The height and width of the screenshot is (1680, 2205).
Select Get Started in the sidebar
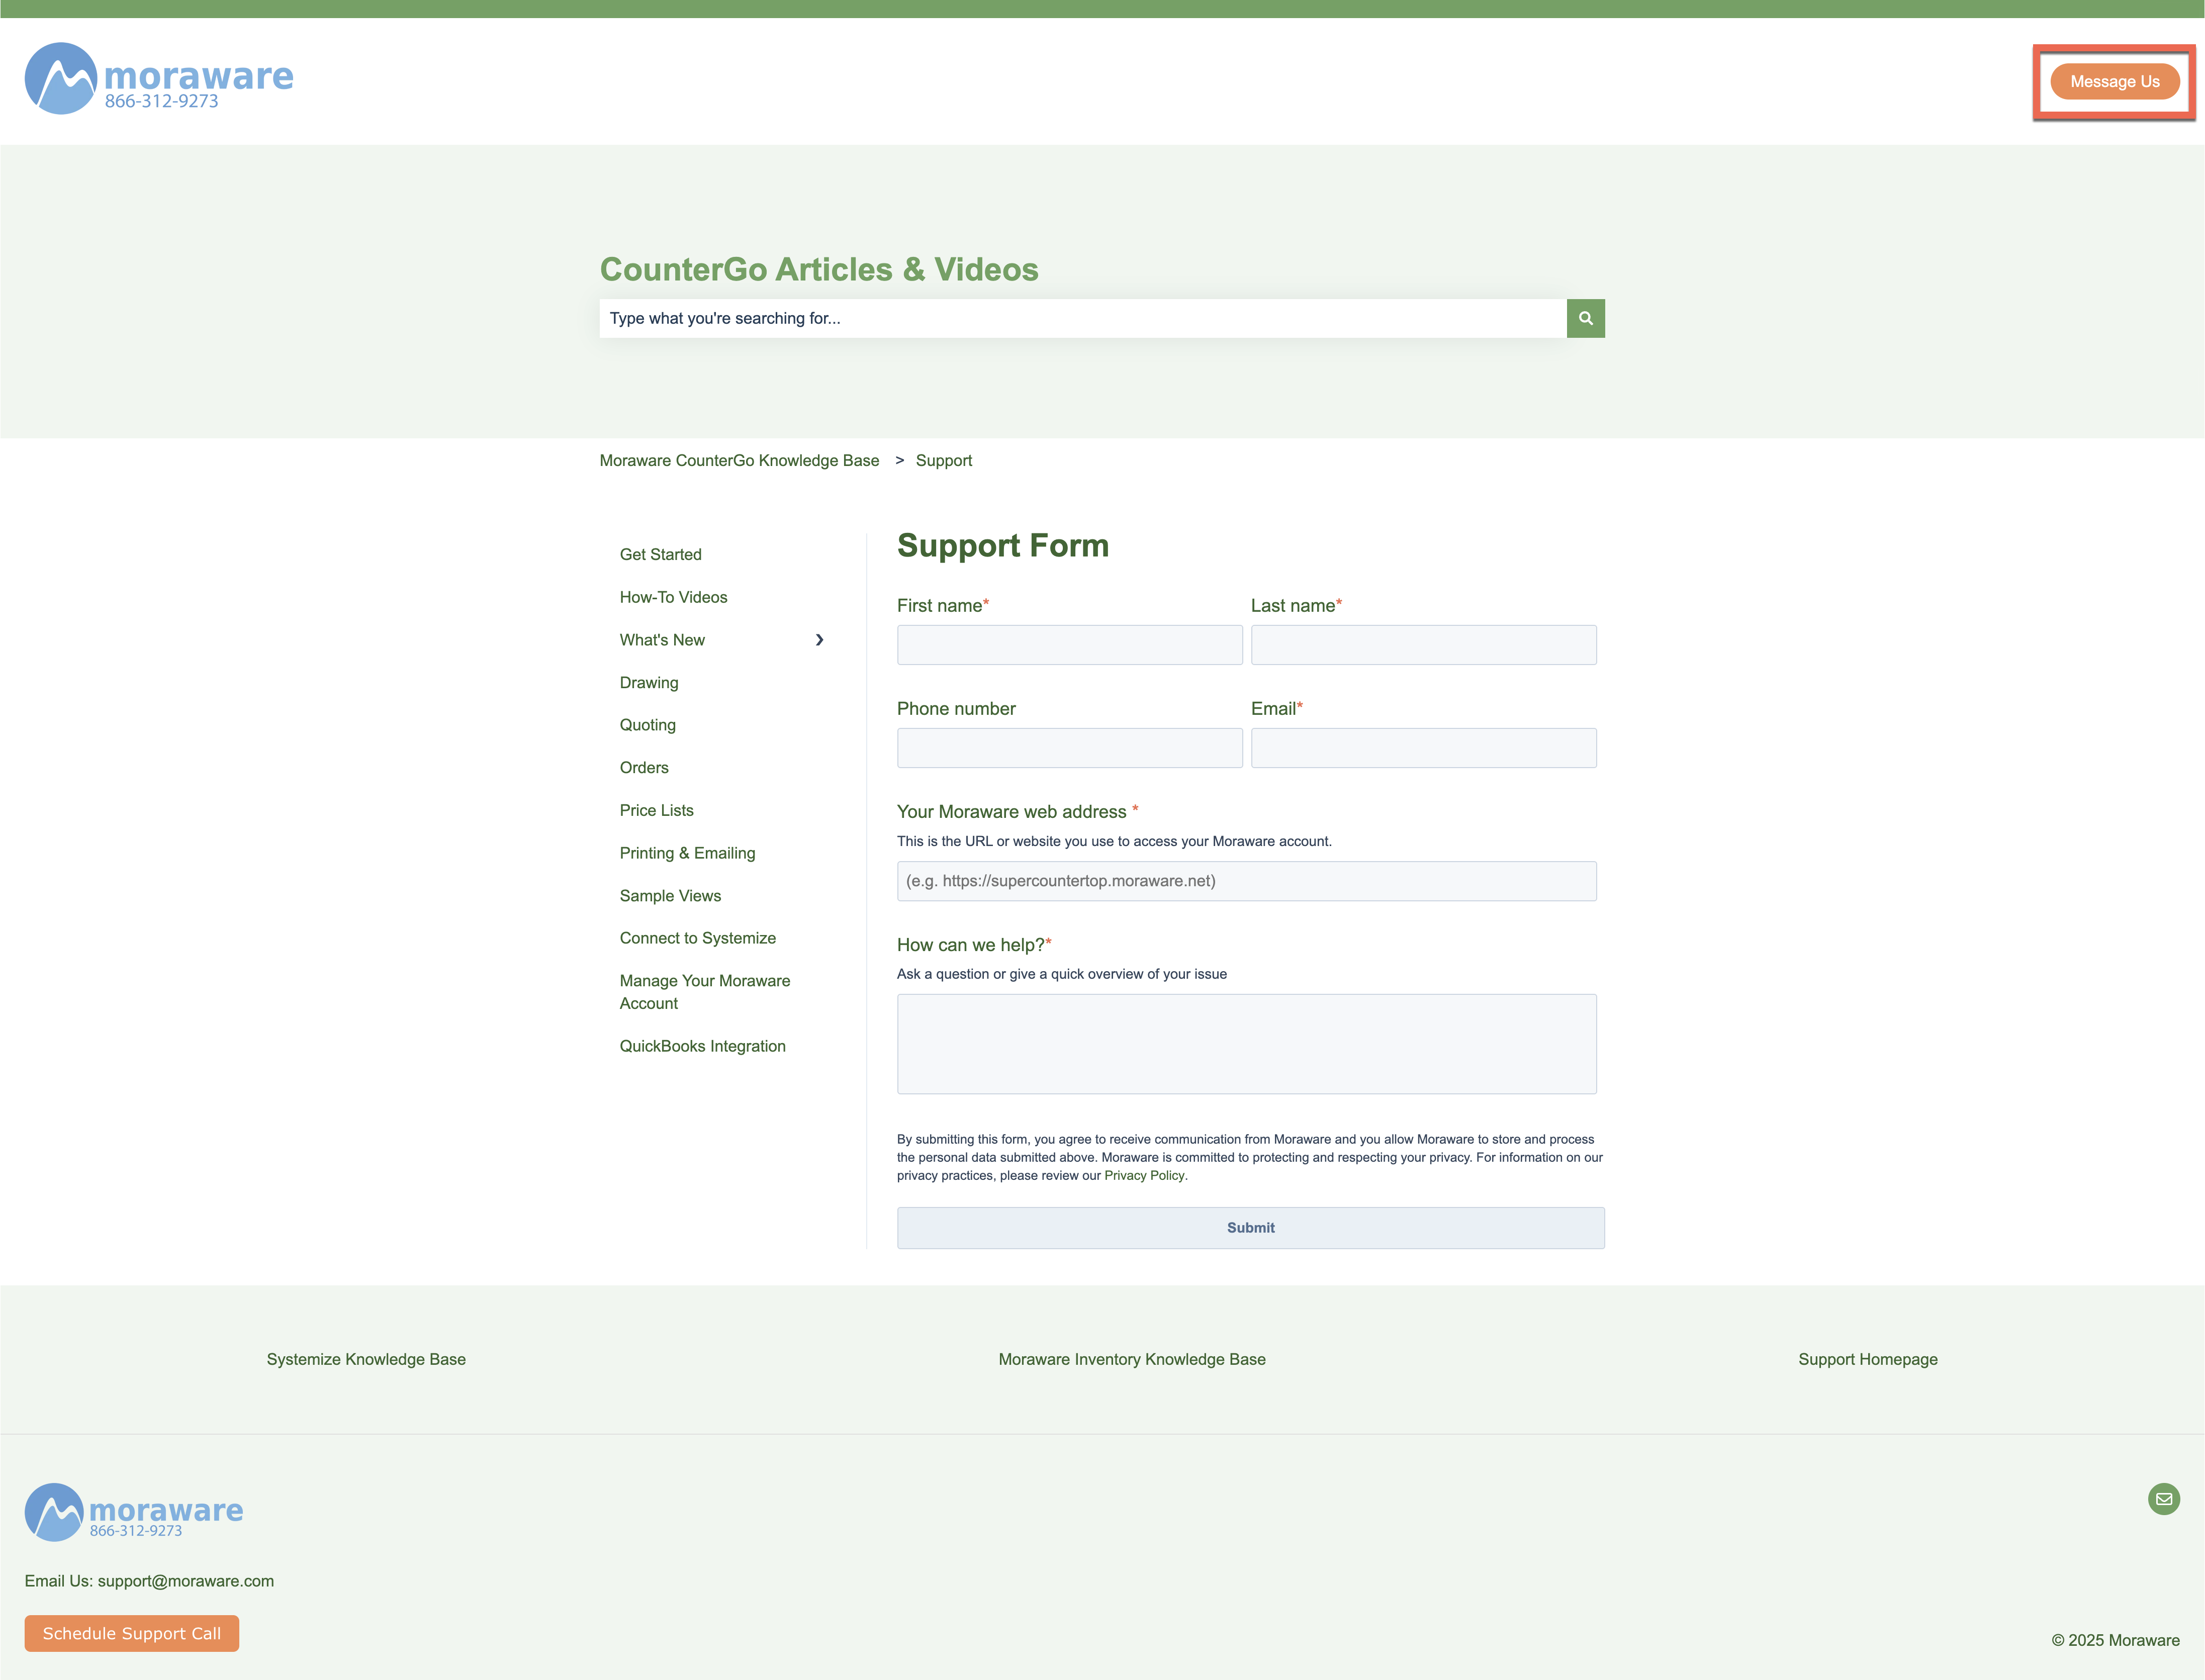coord(660,554)
